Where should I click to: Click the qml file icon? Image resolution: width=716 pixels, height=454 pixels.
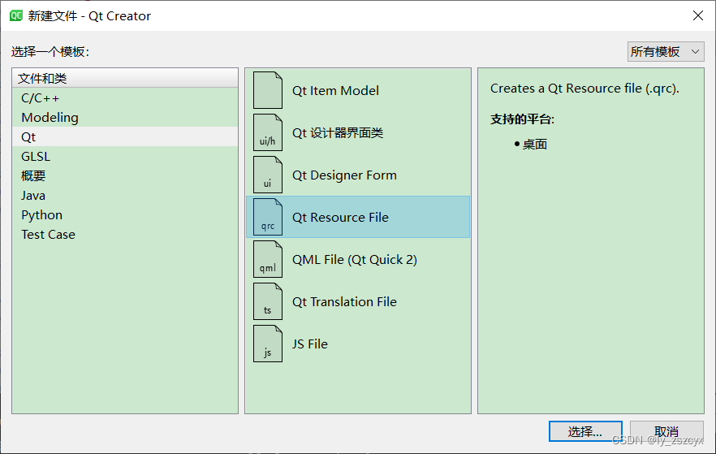(x=268, y=259)
